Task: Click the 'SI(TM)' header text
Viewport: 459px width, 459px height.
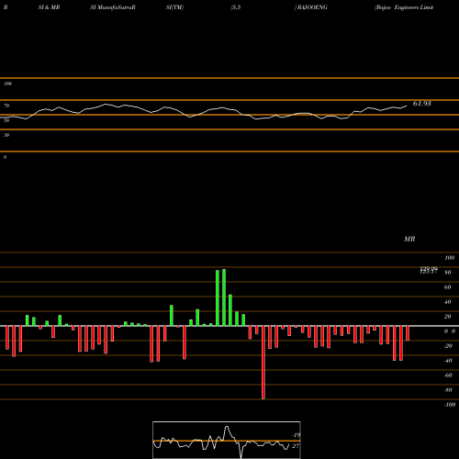Action: click(174, 7)
